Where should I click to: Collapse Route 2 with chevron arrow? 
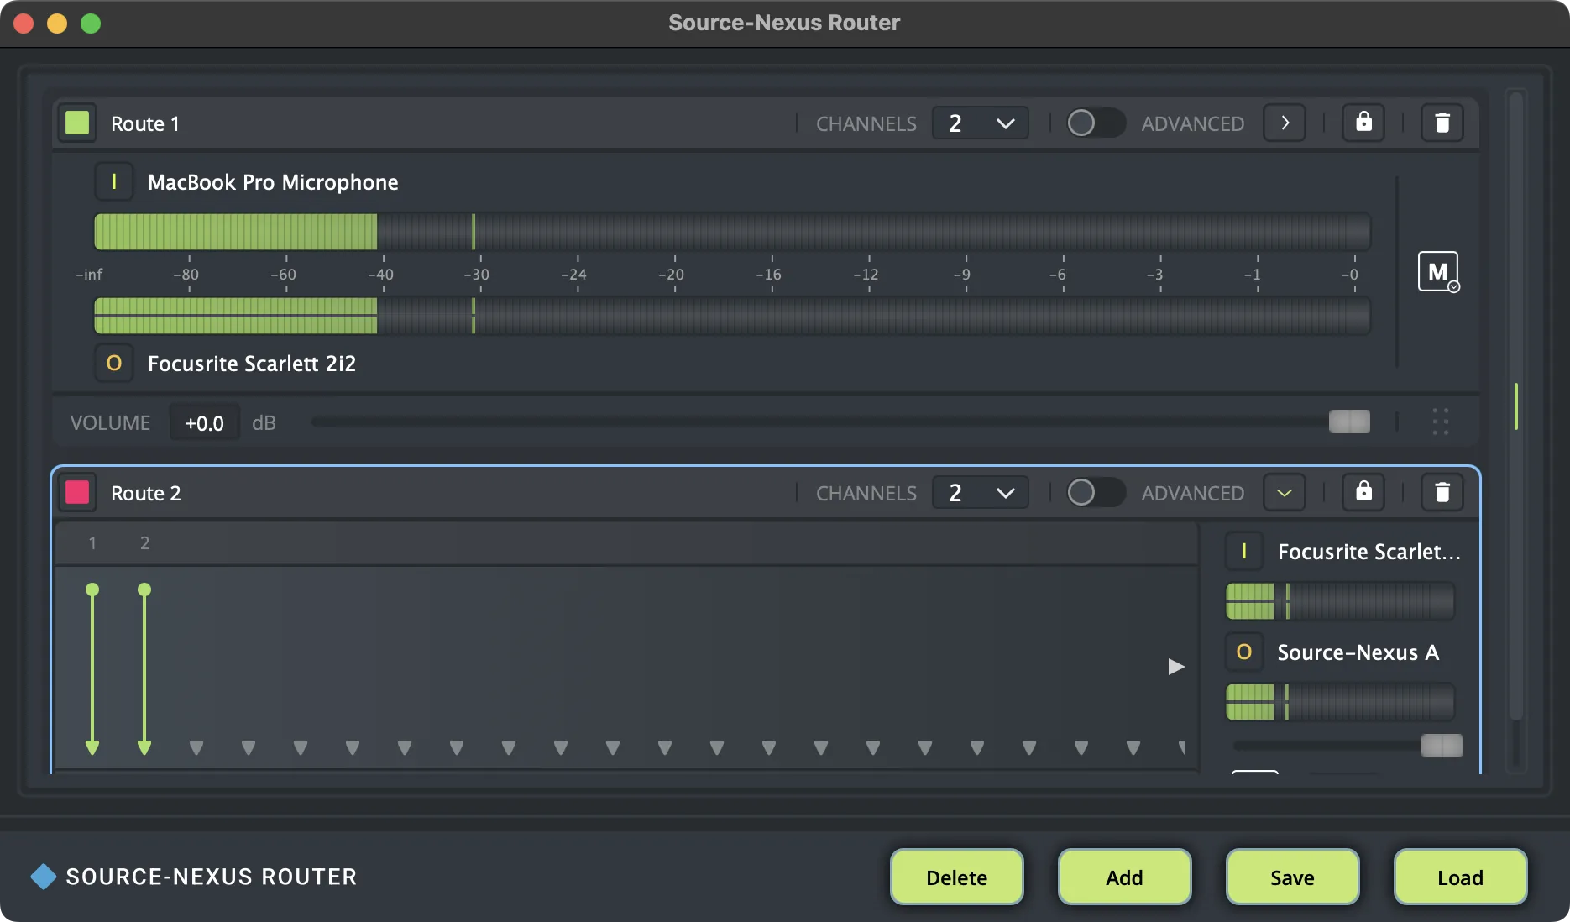coord(1285,492)
